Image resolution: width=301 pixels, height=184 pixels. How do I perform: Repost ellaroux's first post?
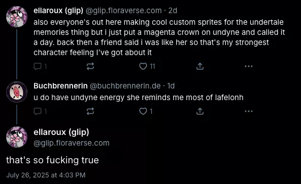90,66
